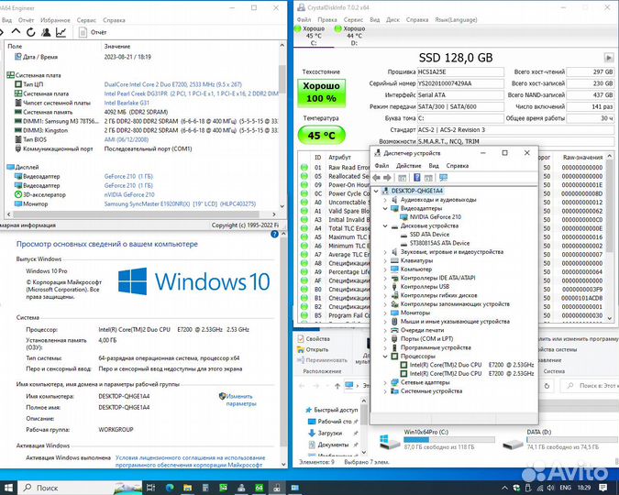The width and height of the screenshot is (619, 495).
Task: Expand the Сетевые адаптеры node
Action: [x=385, y=382]
